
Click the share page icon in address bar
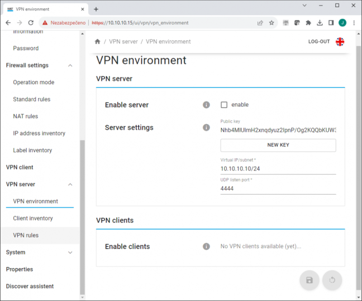coord(260,22)
